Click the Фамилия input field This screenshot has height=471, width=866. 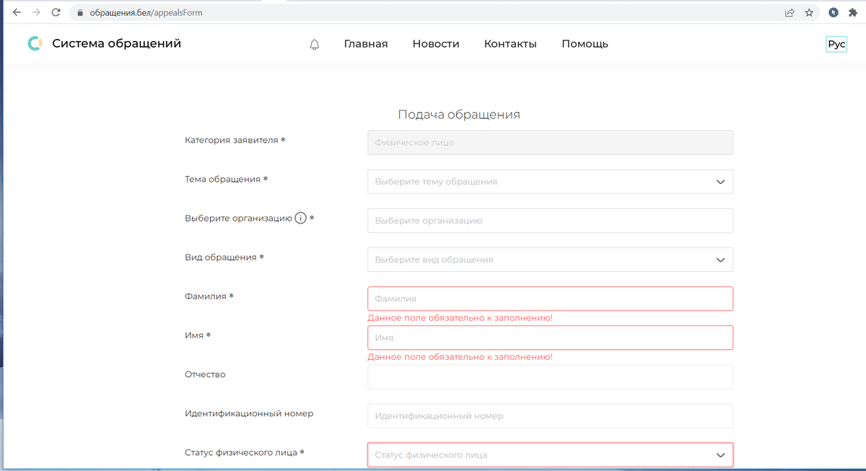click(x=550, y=299)
